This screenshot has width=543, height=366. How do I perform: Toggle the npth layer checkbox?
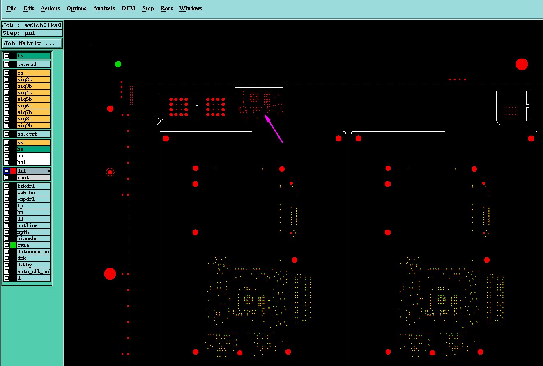click(x=7, y=232)
